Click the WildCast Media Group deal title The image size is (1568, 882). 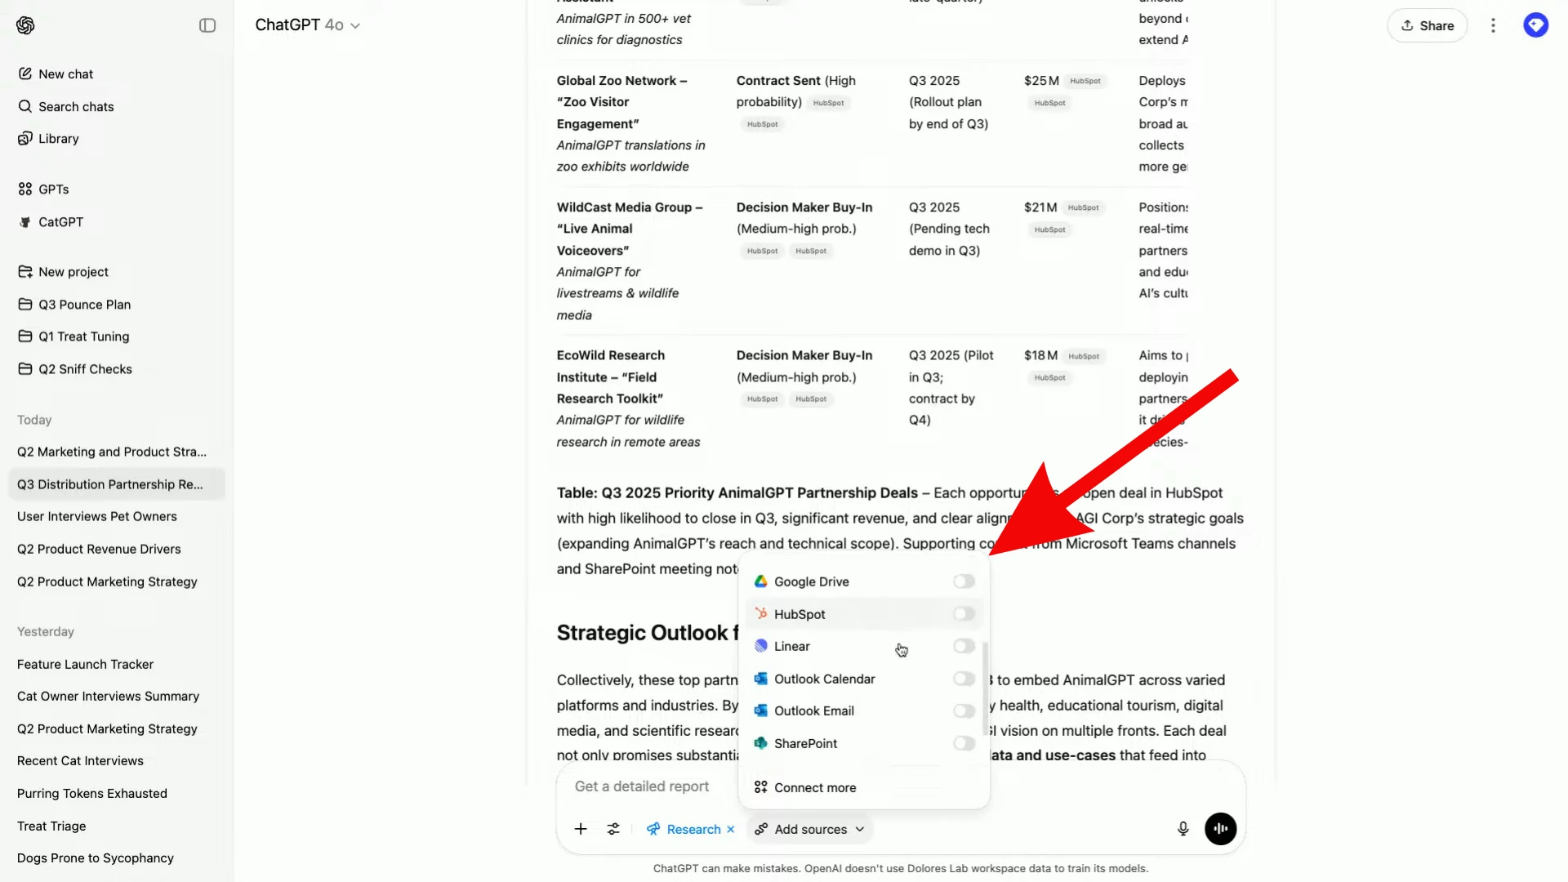[630, 229]
